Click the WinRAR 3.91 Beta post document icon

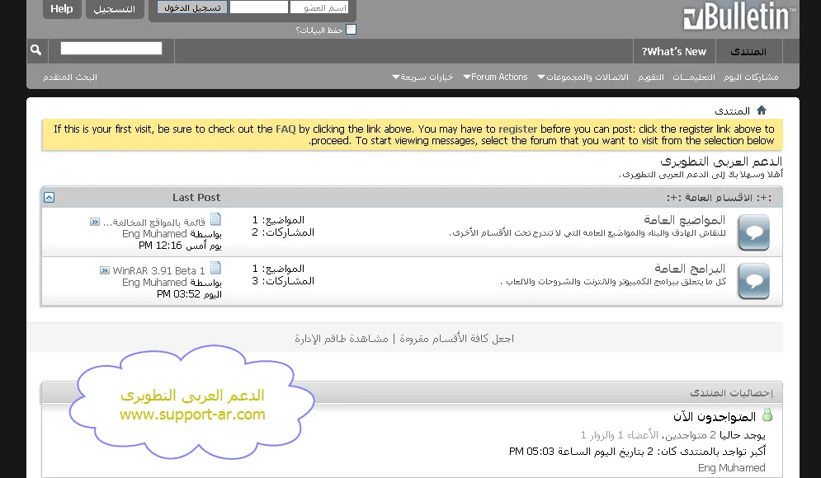point(215,268)
